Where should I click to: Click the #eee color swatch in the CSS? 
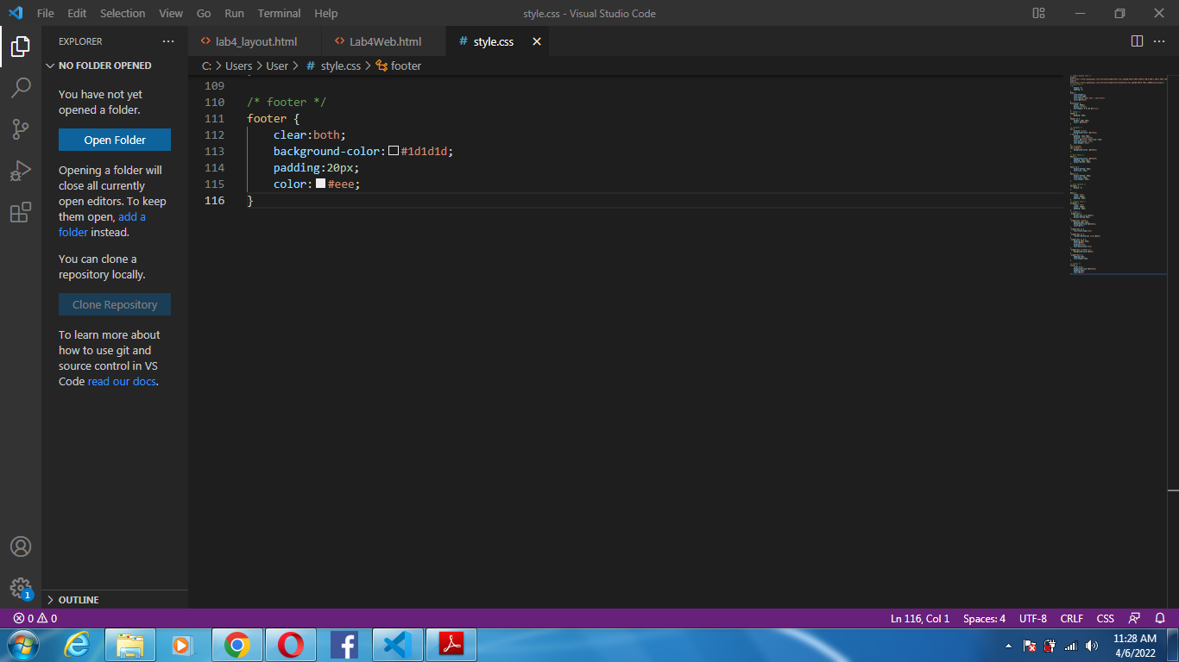pos(320,184)
